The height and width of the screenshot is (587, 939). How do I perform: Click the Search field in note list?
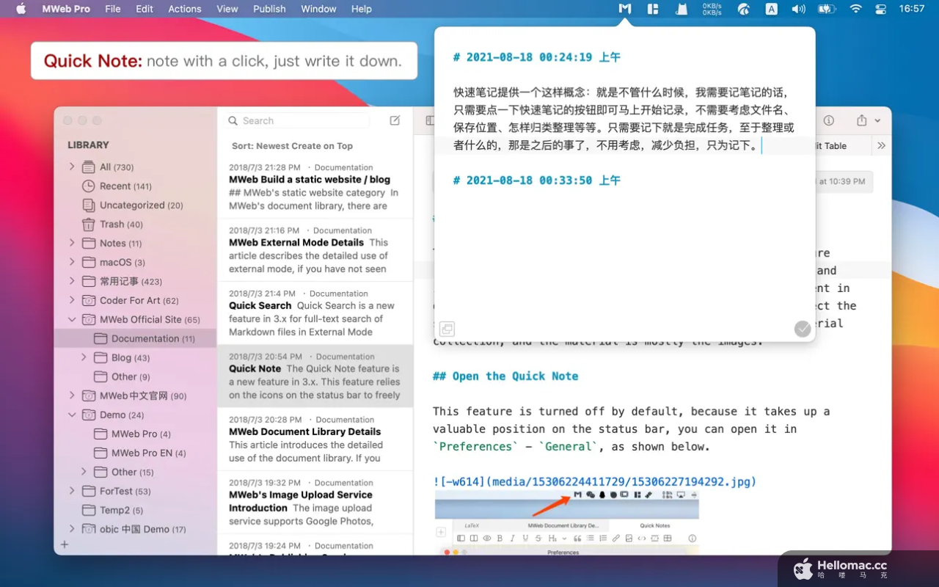pos(298,120)
